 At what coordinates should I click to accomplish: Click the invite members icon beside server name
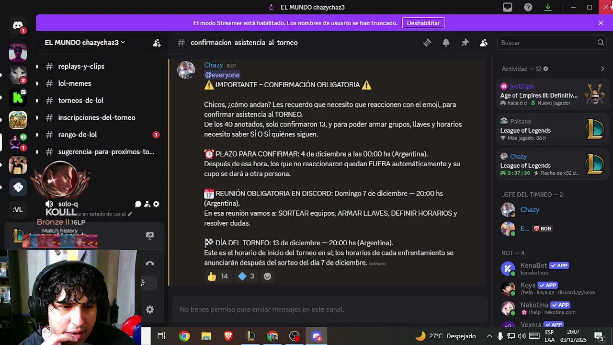pyautogui.click(x=157, y=43)
